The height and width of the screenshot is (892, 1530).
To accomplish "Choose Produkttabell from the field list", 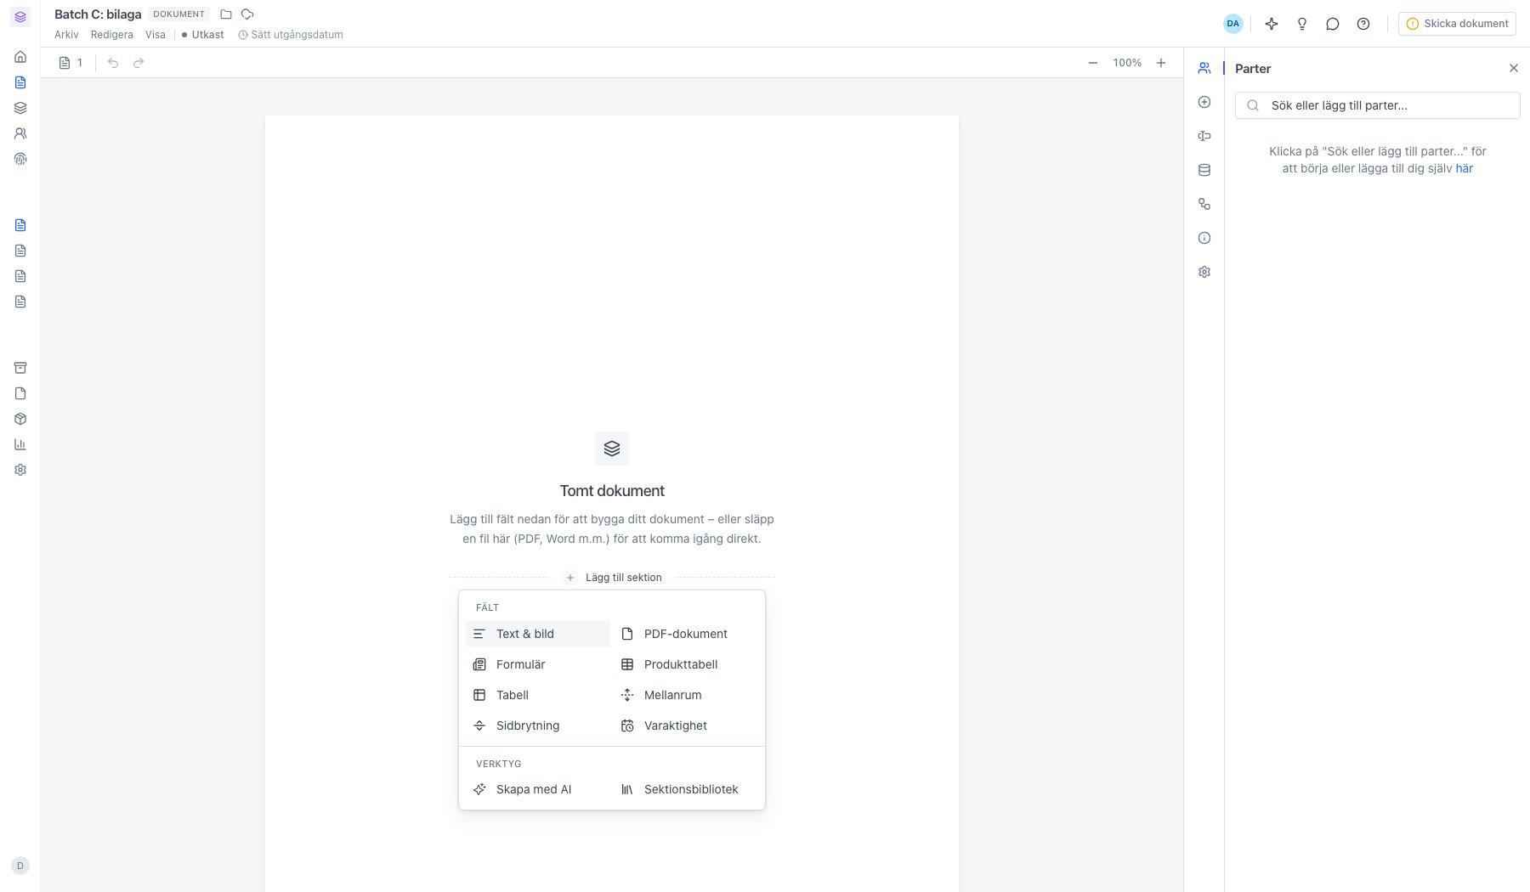I will [x=686, y=664].
